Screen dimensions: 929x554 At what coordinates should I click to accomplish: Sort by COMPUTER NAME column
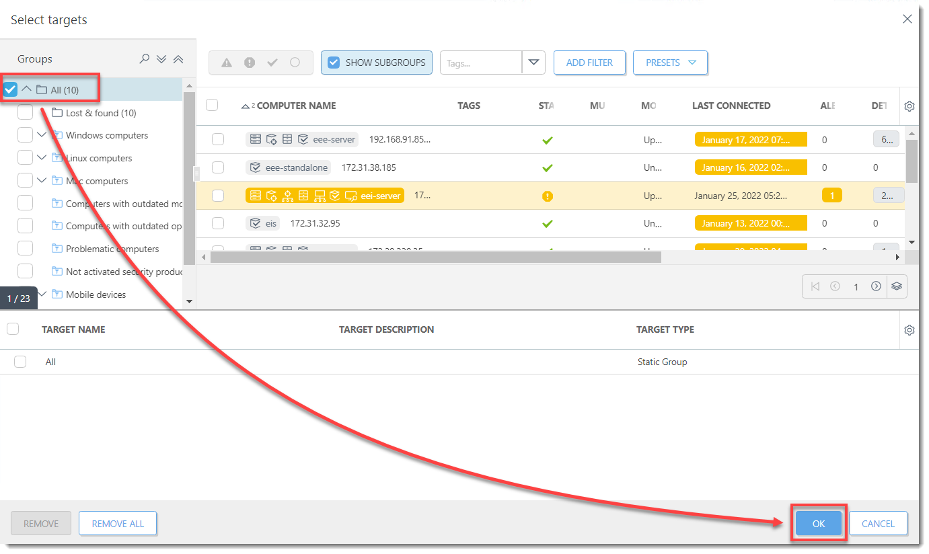click(x=296, y=106)
